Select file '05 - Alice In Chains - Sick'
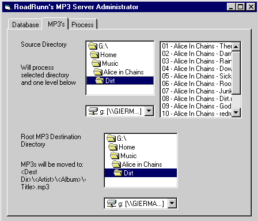Screen dimensions: 258x221 [x=196, y=76]
